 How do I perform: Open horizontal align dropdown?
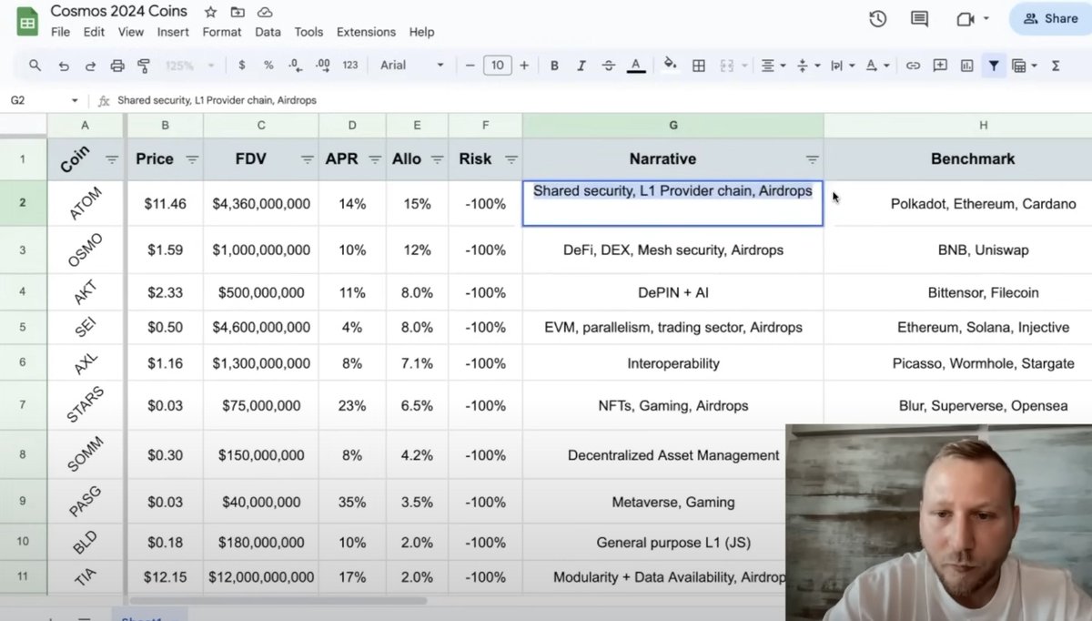click(773, 66)
